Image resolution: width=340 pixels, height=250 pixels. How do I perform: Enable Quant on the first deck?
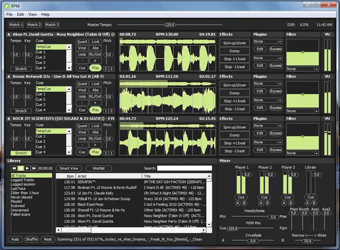(x=82, y=42)
